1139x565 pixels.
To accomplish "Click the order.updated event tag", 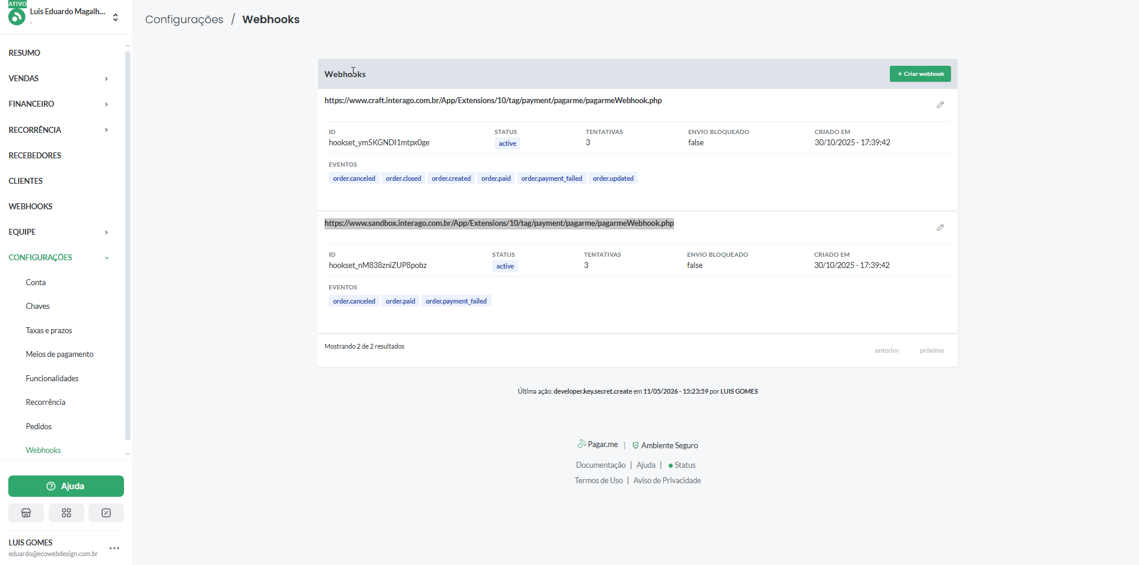I will pyautogui.click(x=613, y=178).
